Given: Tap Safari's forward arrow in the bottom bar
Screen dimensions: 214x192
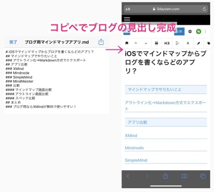Looking at the screenshot, I should point(147,176).
